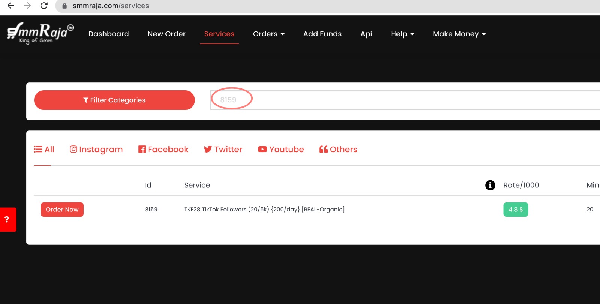The height and width of the screenshot is (304, 600).
Task: Click the Rate/1000 column header
Action: [521, 185]
